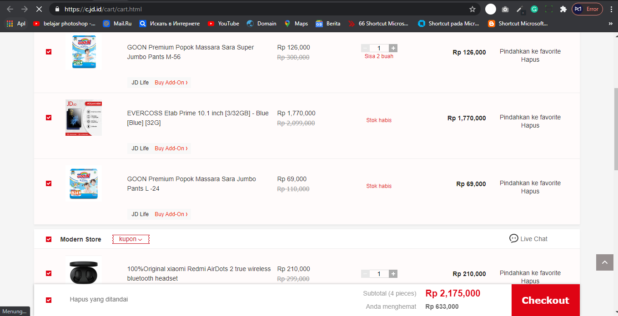Screen dimensions: 618x316
Task: Open GOON Premium Super Jumbo Pants M-56 title
Action: click(191, 52)
